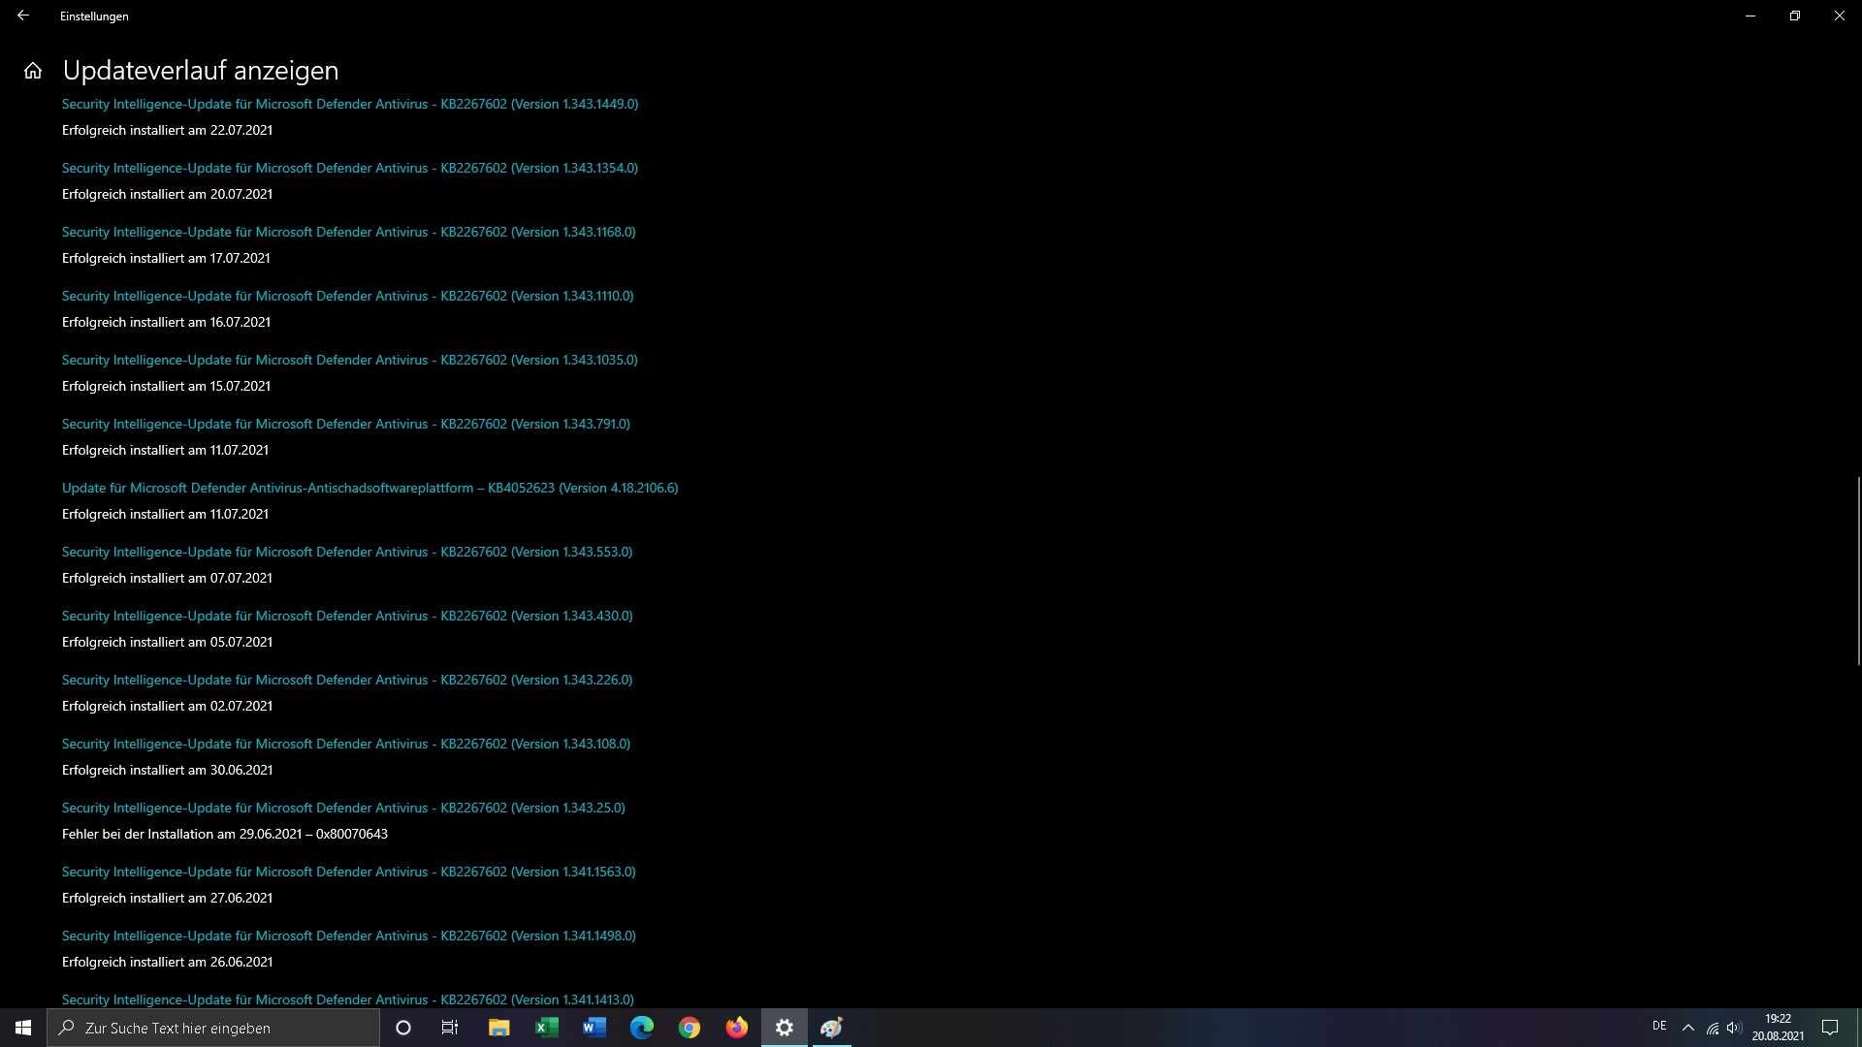The height and width of the screenshot is (1047, 1862).
Task: Click 'Erfolgreich installiert am 16.07.2021' text
Action: click(x=166, y=322)
